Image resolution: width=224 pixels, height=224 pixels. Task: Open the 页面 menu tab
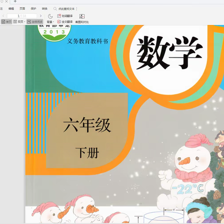pos(22,9)
